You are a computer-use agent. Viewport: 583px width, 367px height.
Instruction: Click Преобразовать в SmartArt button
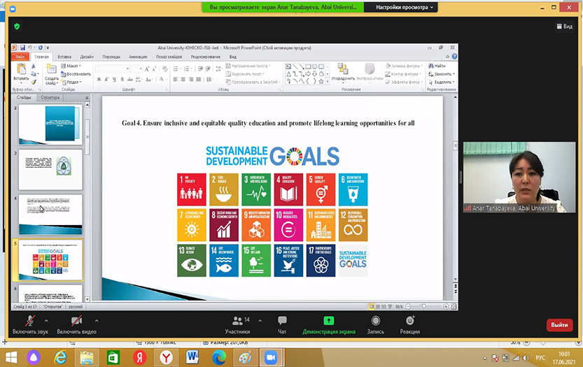(253, 82)
